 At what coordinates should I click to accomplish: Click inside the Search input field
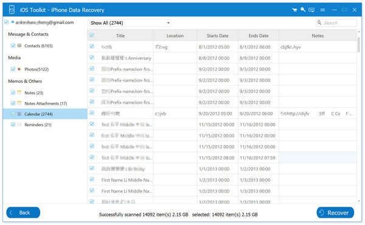339,22
